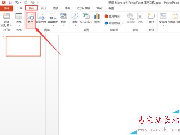Click the 批注 (Comment) icon
Screen dimensions: 180x135
[152, 16]
